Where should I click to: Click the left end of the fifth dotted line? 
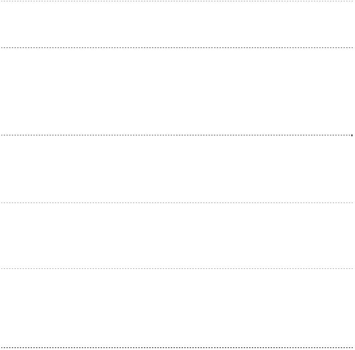click(x=2, y=269)
